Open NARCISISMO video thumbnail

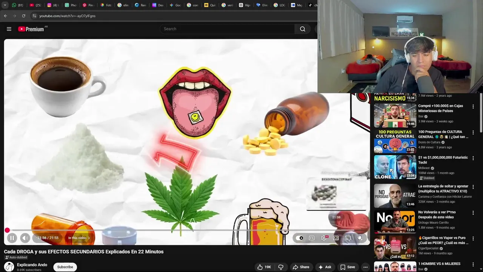(x=395, y=97)
